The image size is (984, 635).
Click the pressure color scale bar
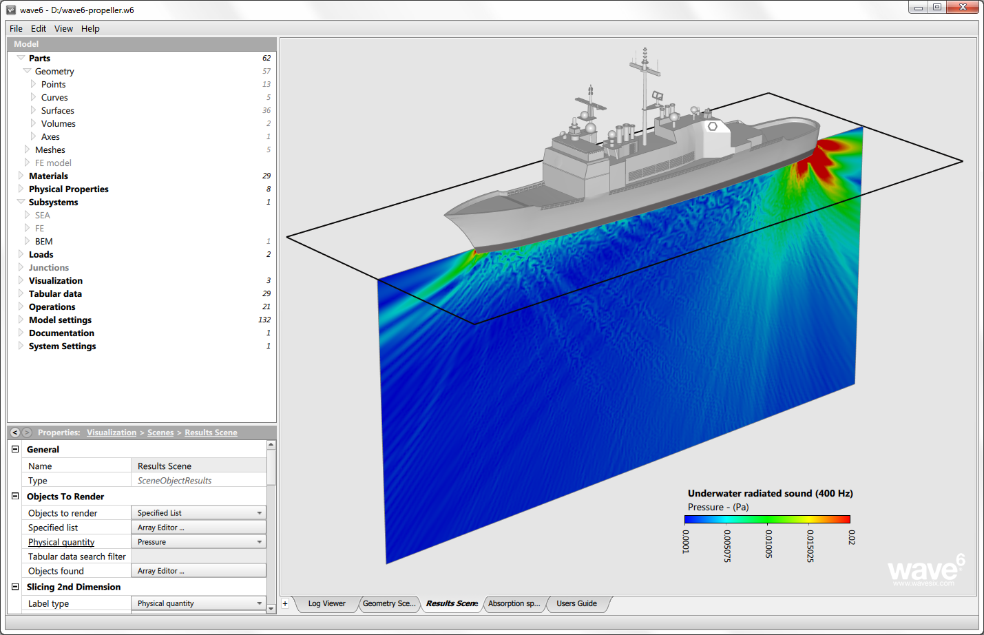767,519
